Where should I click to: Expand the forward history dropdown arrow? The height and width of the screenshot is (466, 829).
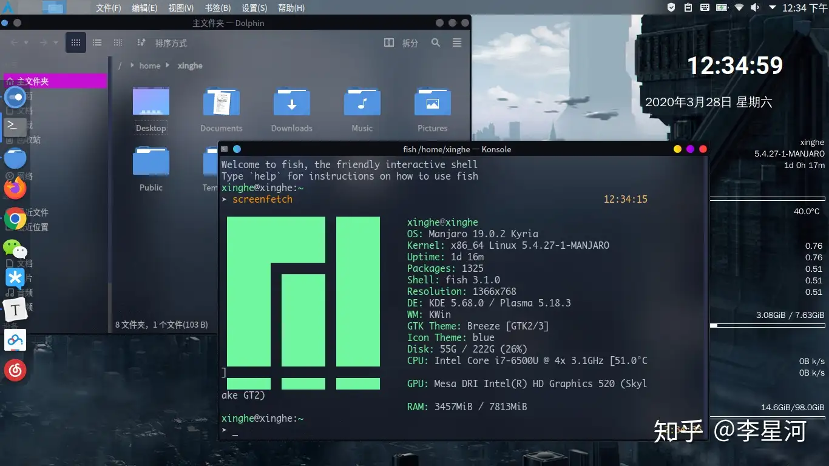click(x=56, y=42)
